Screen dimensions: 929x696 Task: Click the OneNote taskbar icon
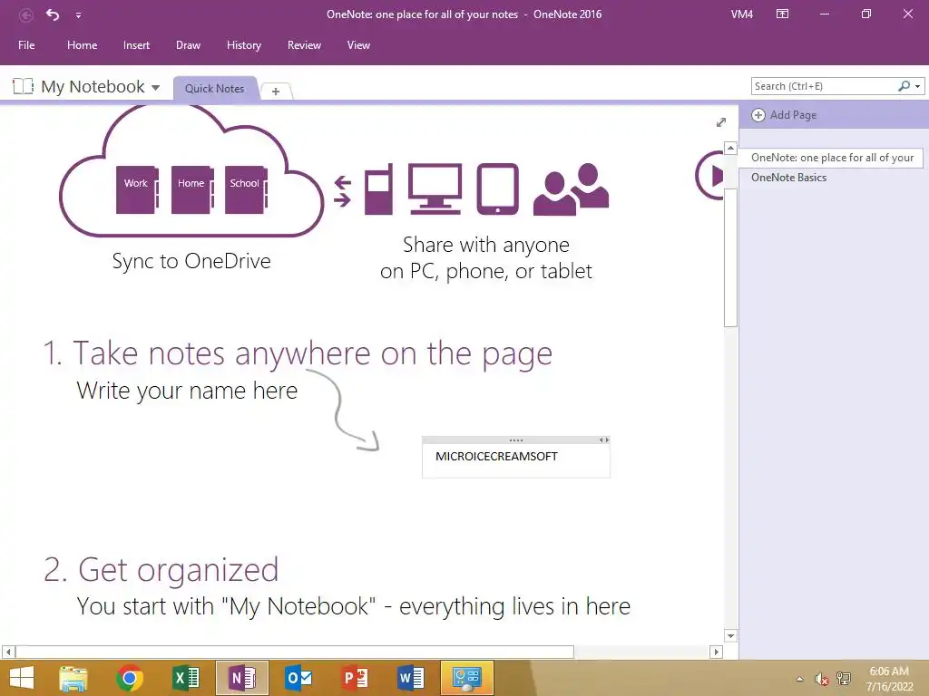click(242, 678)
